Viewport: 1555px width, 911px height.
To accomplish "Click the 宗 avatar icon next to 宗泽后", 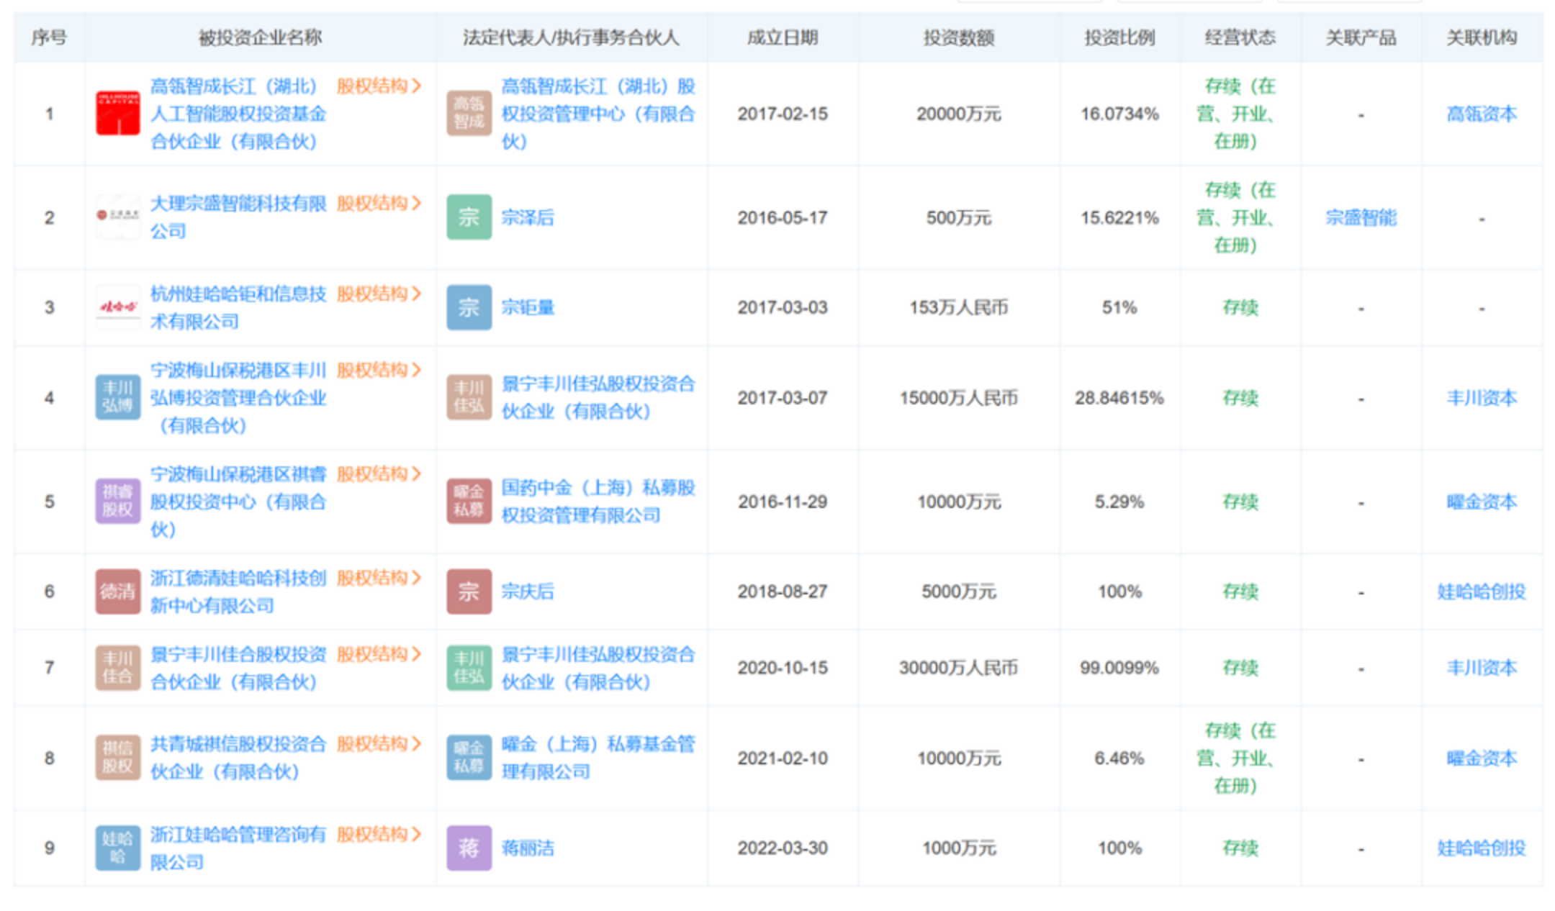I will click(x=469, y=217).
